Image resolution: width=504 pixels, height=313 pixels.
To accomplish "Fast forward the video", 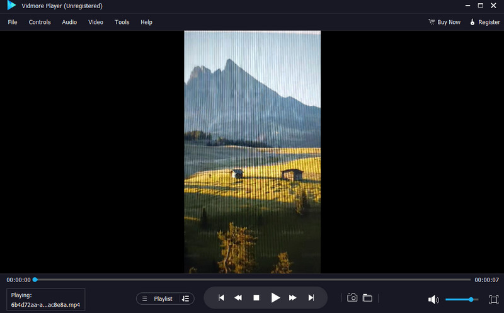I will [x=293, y=298].
